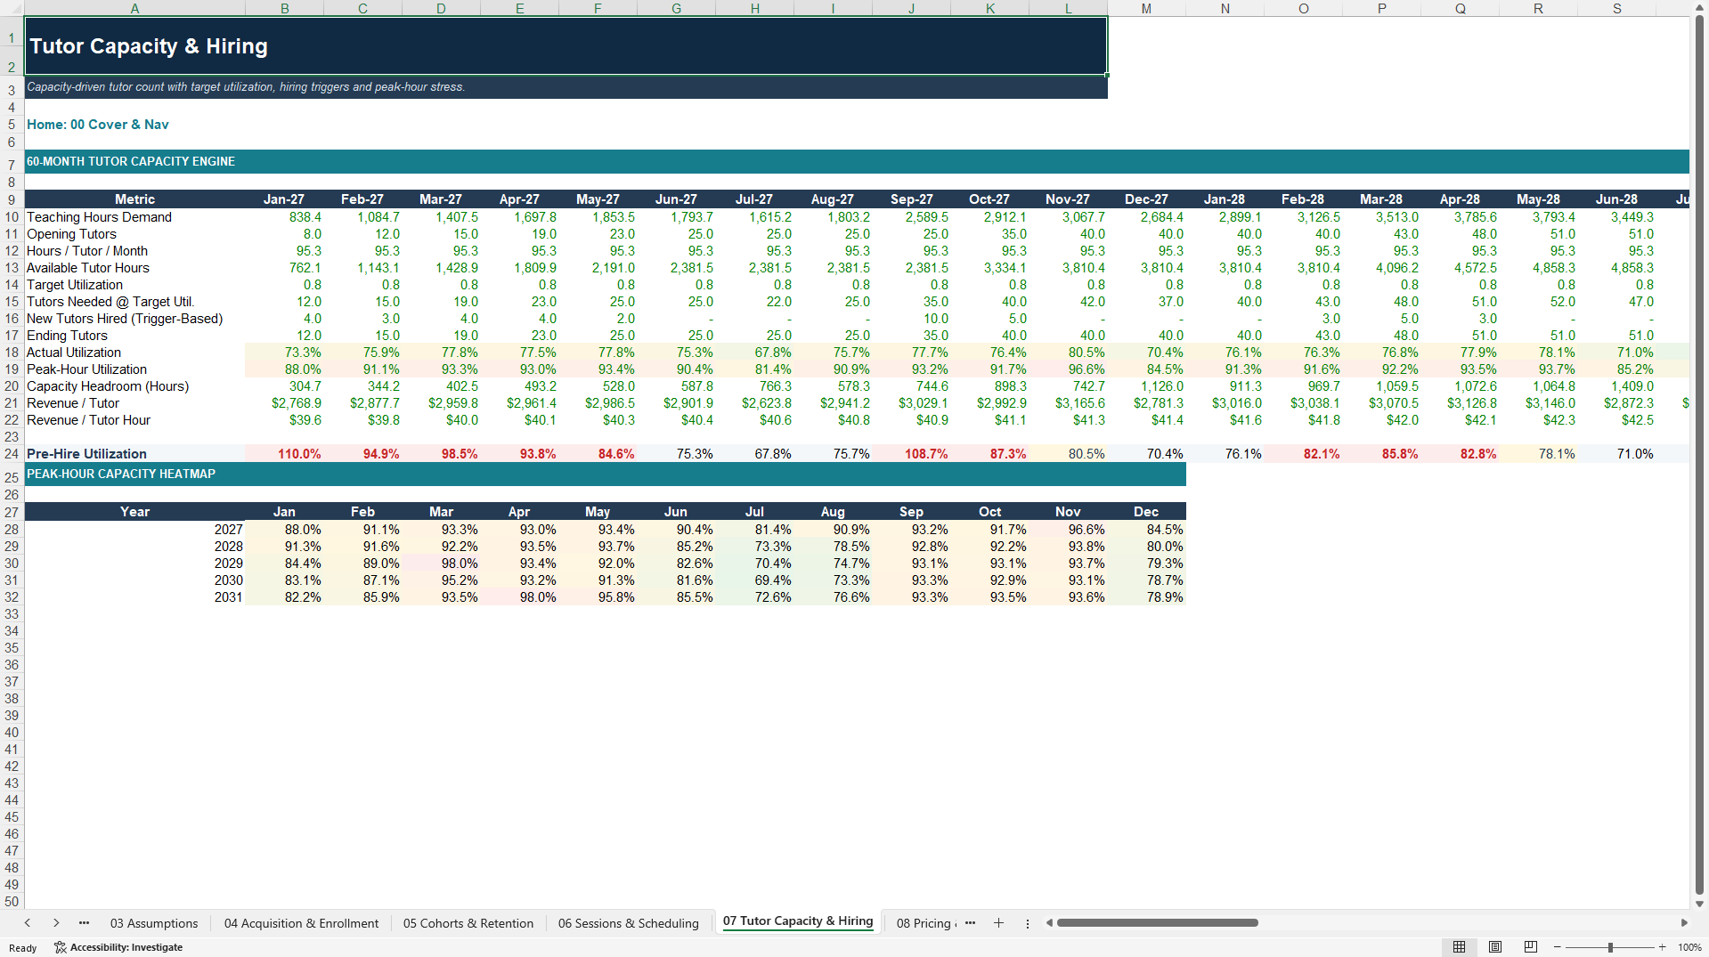1709x957 pixels.
Task: Click the horizontal scrollbar thumb
Action: click(1157, 923)
